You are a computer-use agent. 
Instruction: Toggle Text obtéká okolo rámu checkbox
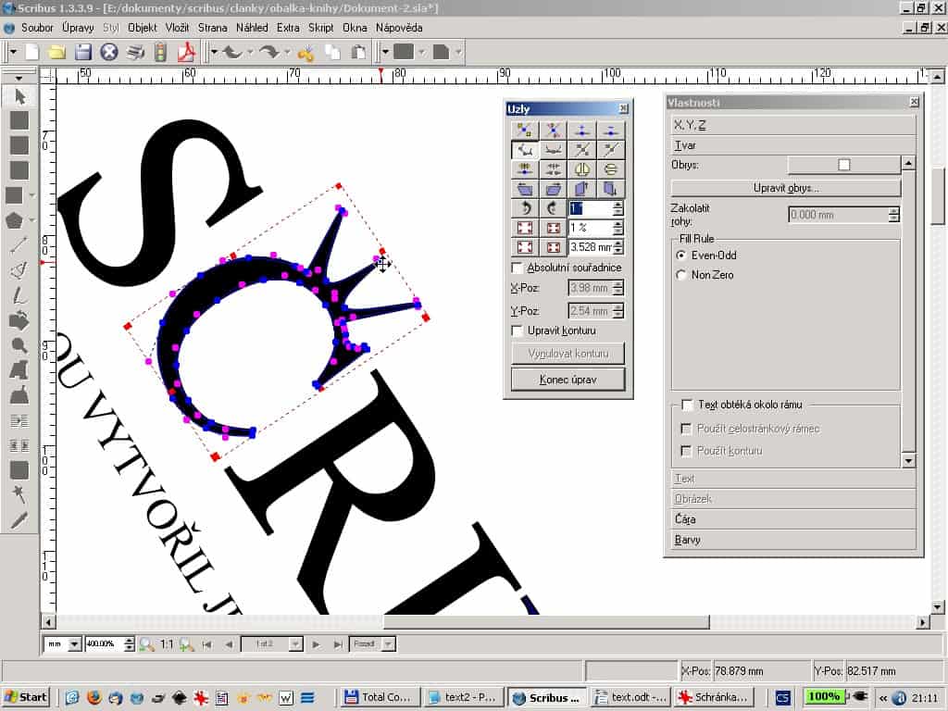click(x=687, y=405)
